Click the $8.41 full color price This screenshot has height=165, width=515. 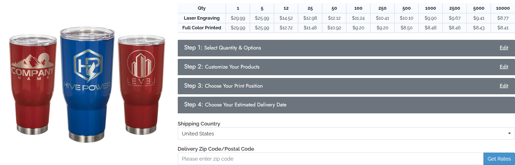[503, 28]
